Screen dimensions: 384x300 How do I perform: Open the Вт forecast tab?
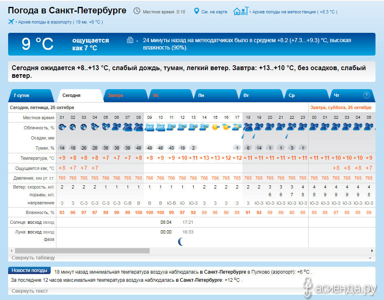point(261,96)
